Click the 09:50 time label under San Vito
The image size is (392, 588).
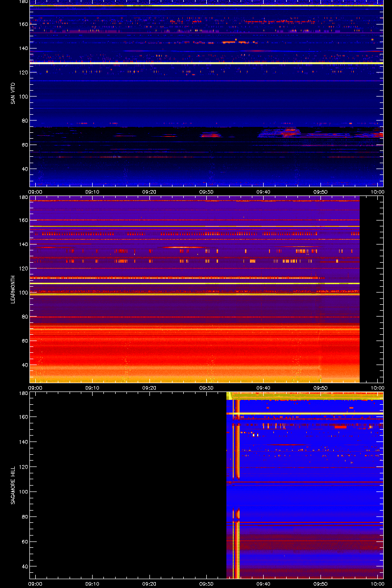(x=320, y=192)
